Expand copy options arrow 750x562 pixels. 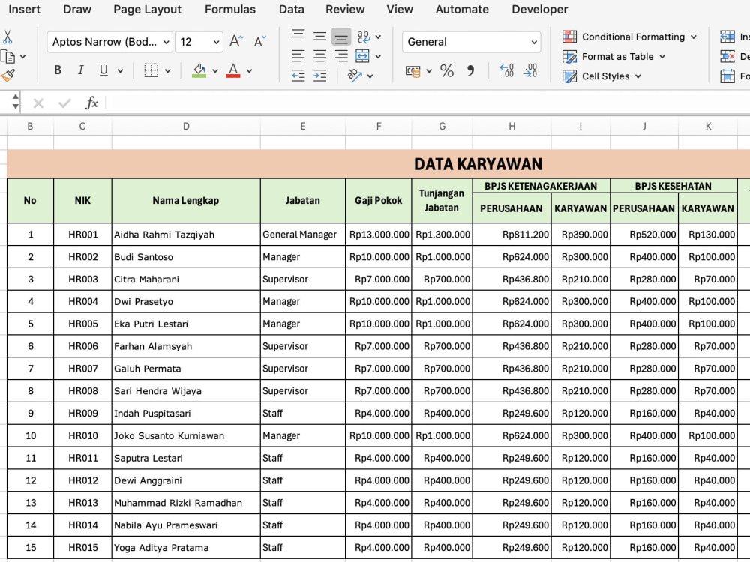(22, 57)
